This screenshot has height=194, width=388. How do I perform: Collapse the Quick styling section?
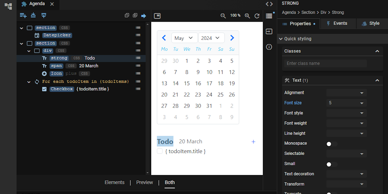coord(281,39)
